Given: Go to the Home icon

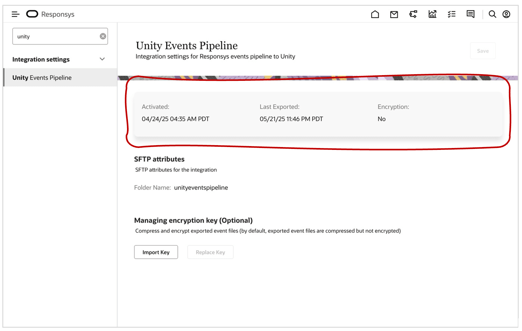Looking at the screenshot, I should [375, 14].
